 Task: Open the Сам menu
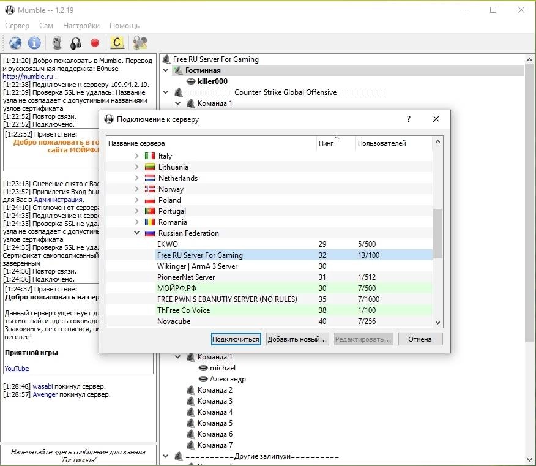tap(46, 26)
